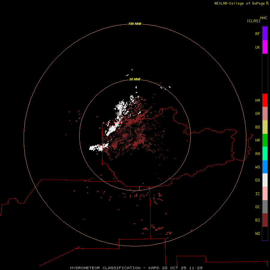Click the DS legend label
This screenshot has height=270, width=270.
coord(257,180)
